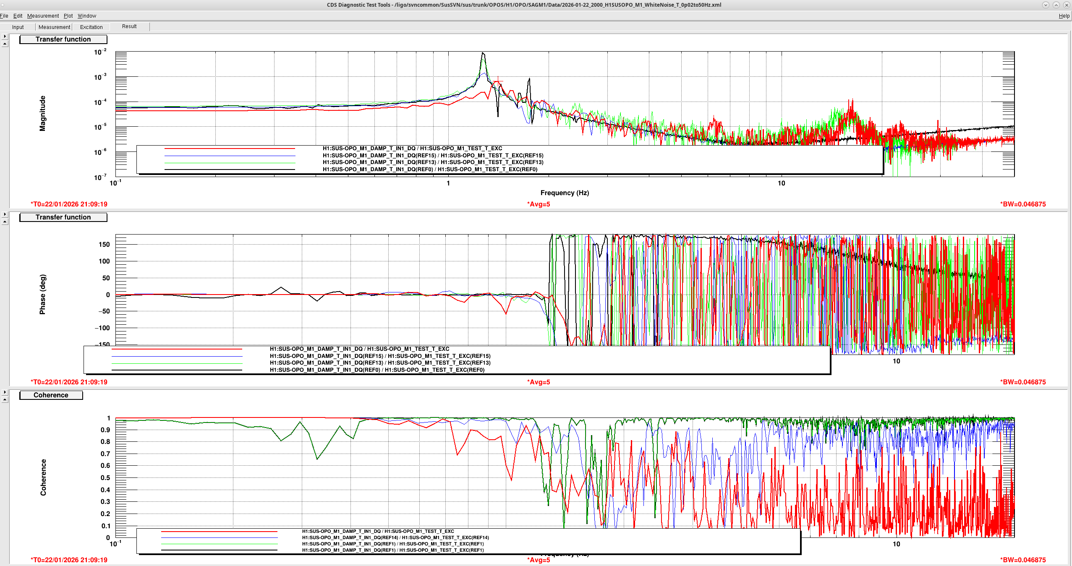Open the Window menu

(86, 16)
